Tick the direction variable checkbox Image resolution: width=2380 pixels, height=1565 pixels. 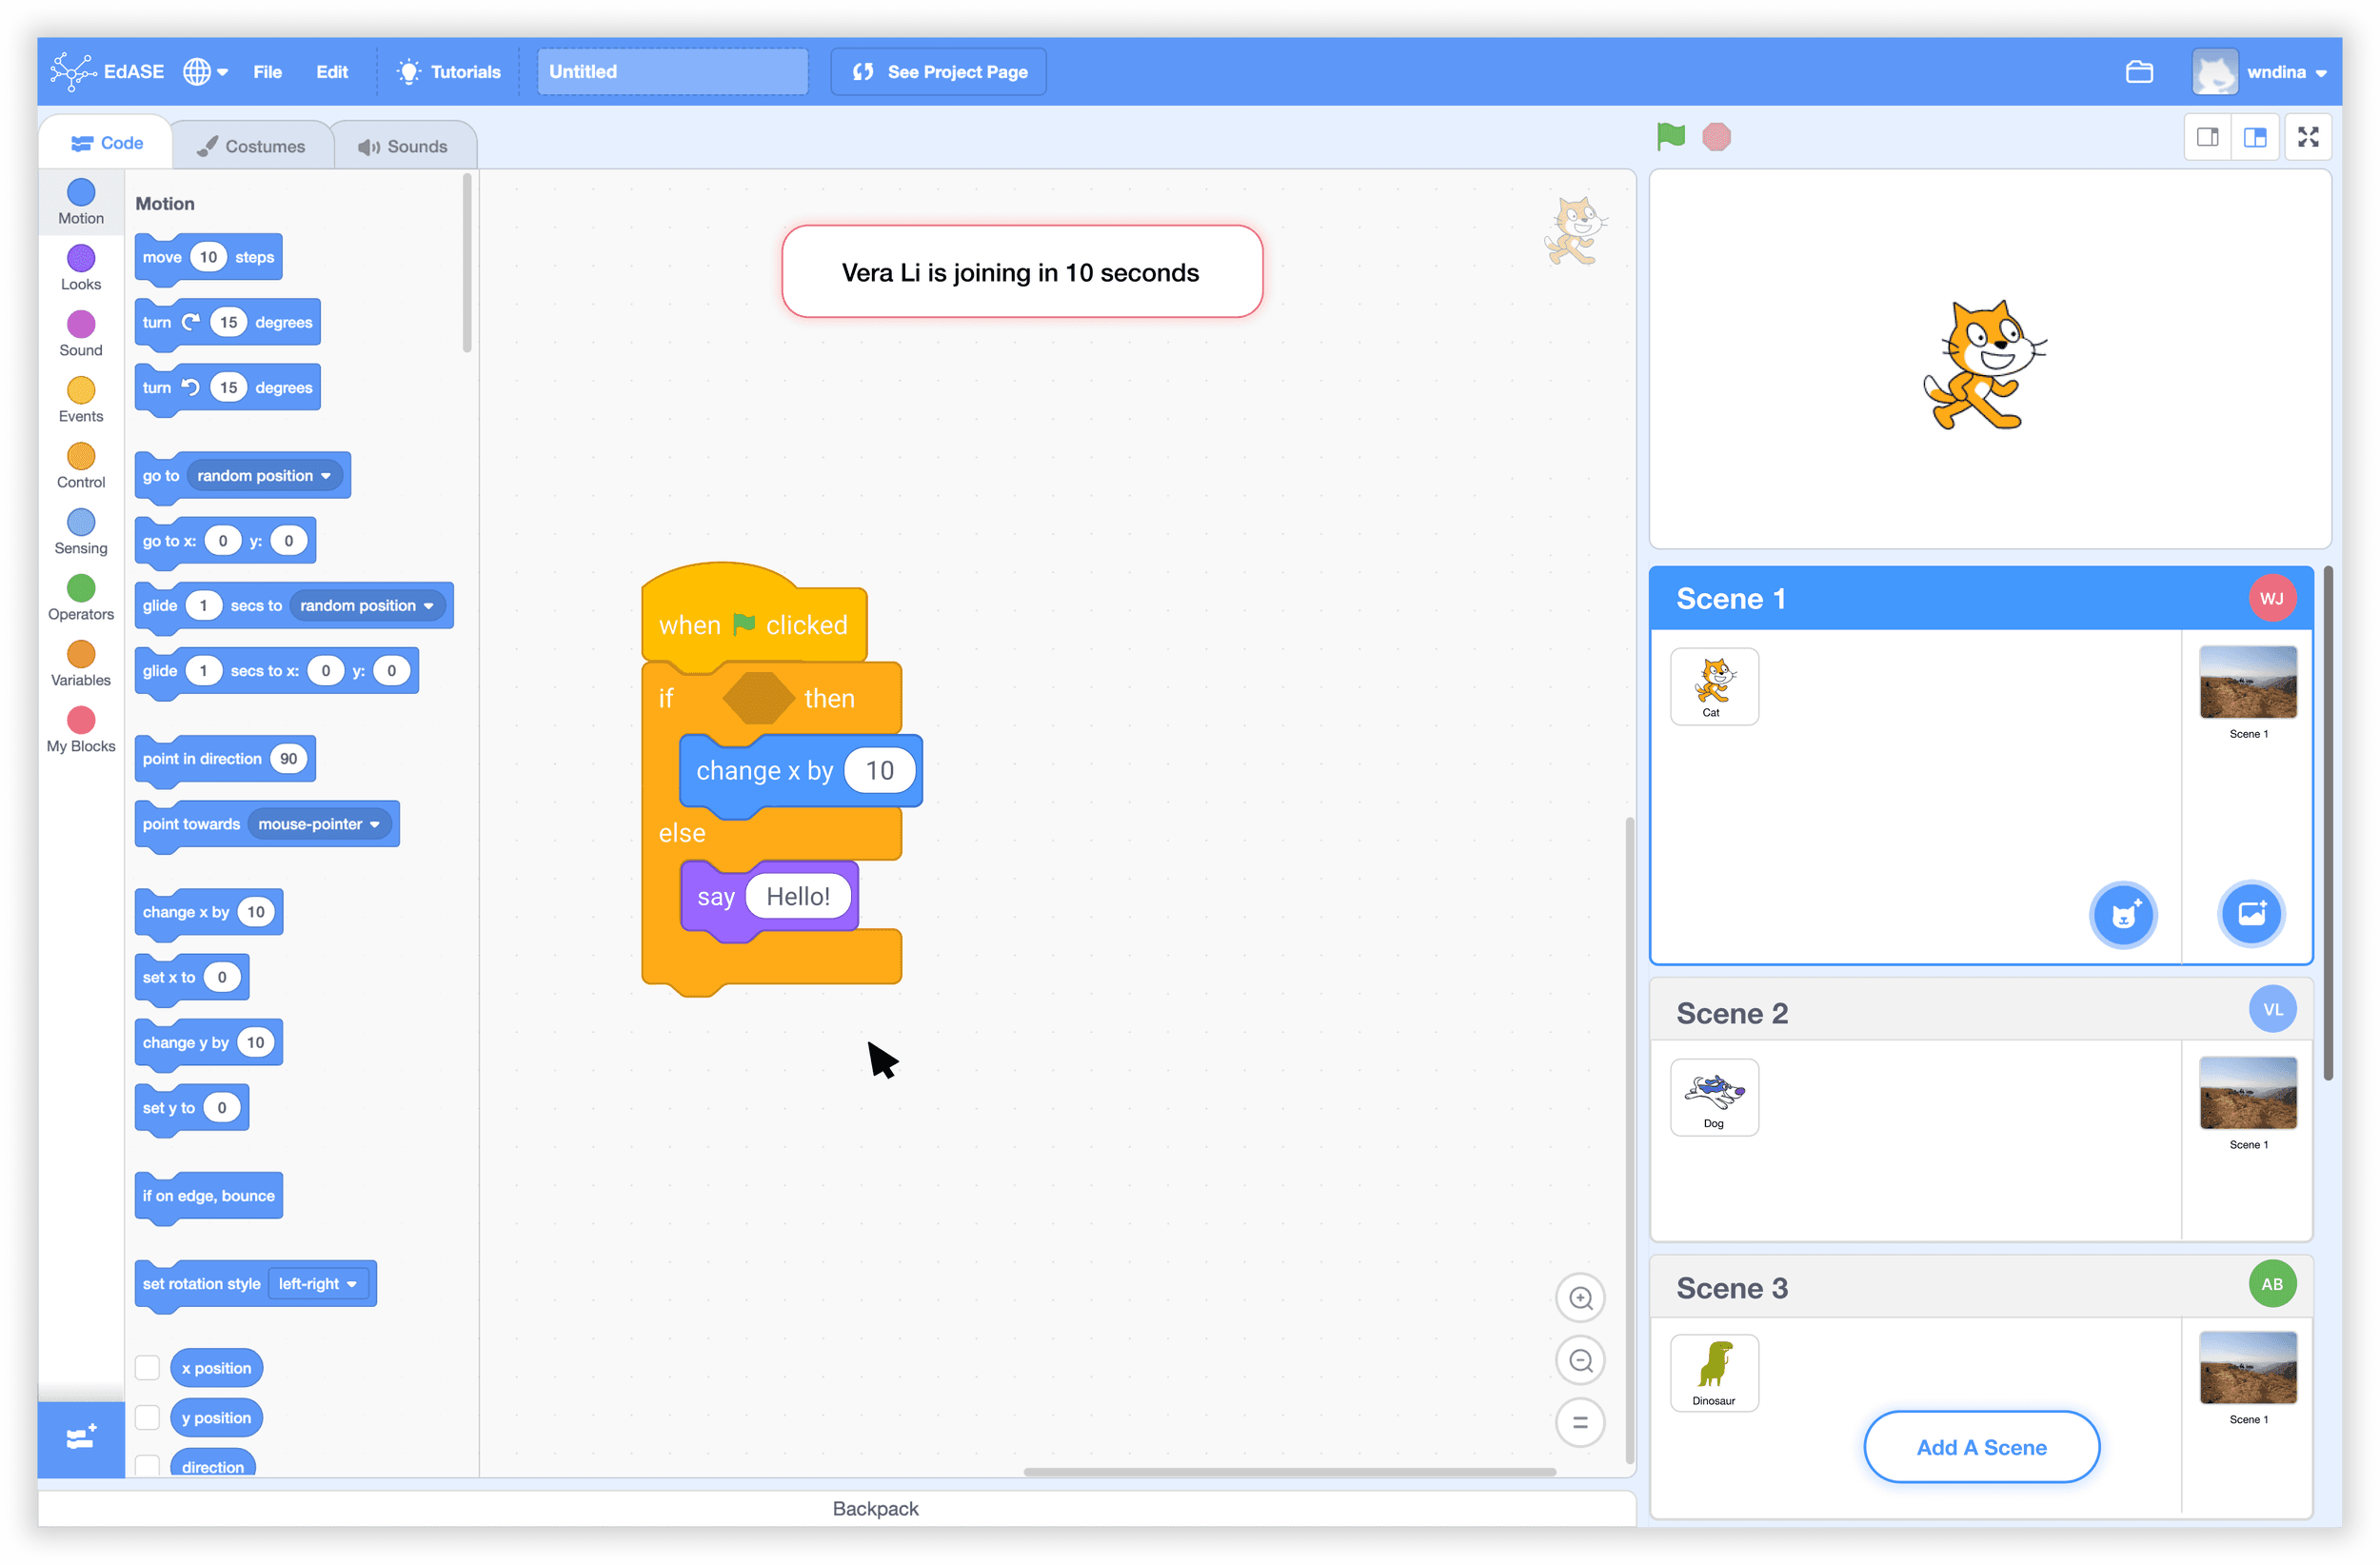coord(147,1465)
